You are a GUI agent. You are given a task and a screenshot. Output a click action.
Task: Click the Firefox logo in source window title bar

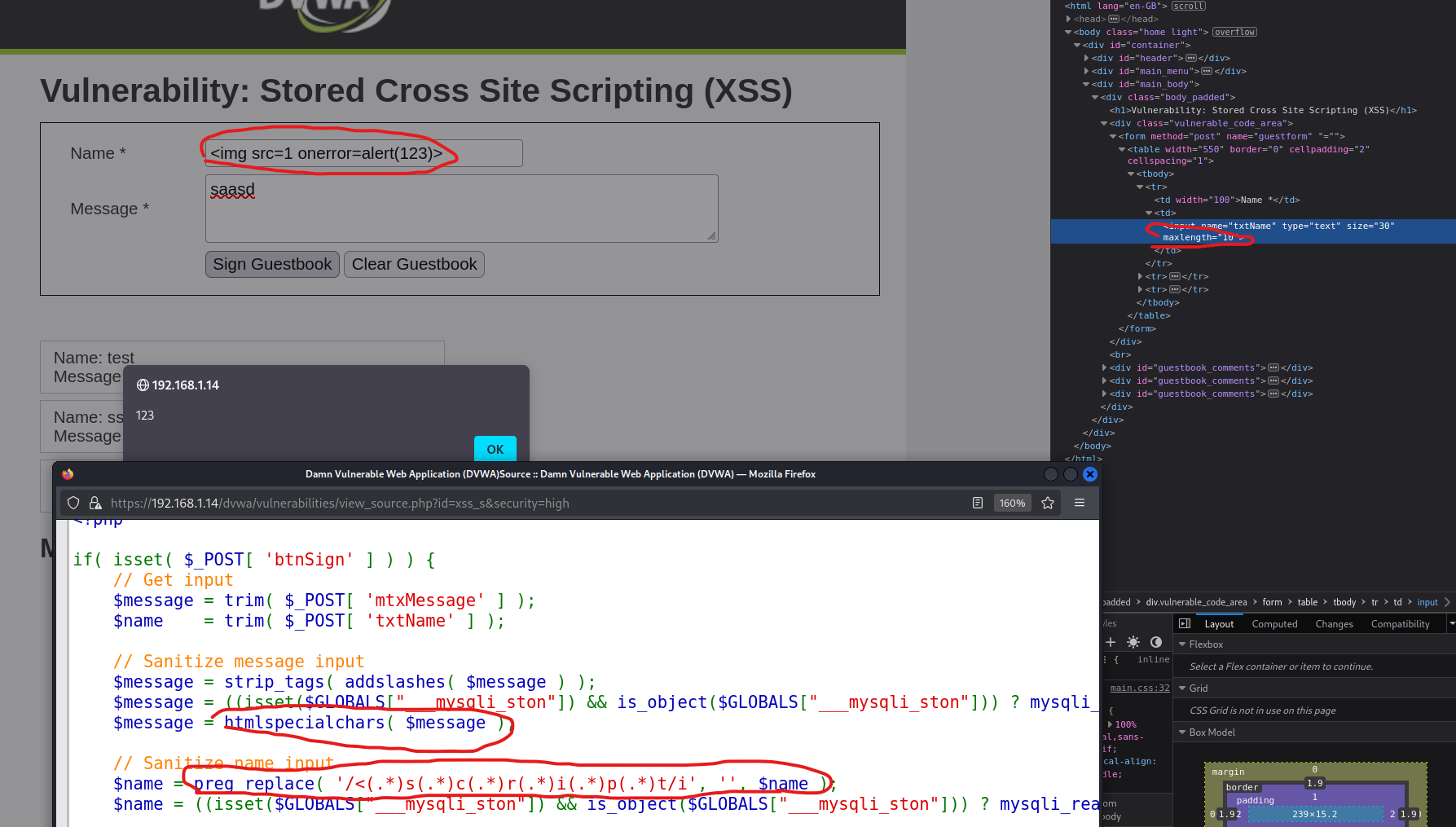click(x=68, y=473)
